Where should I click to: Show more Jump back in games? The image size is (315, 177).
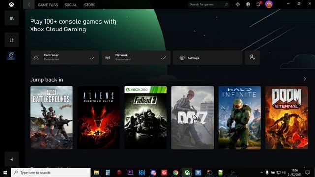point(305,79)
